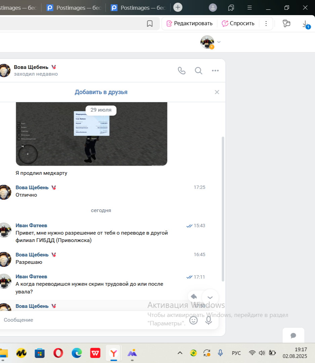Launch Opera browser from taskbar

click(x=58, y=353)
